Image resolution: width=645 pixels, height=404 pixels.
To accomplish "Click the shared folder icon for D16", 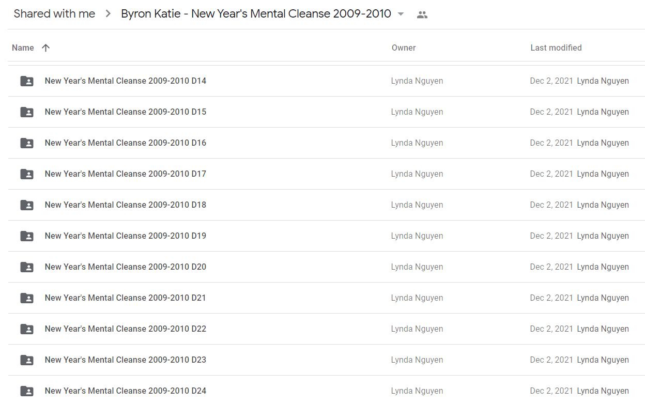I will (x=27, y=143).
